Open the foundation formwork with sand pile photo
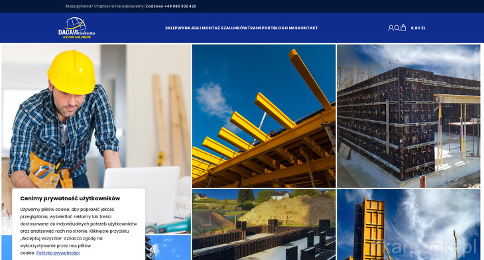This screenshot has height=260, width=484. pos(264,224)
